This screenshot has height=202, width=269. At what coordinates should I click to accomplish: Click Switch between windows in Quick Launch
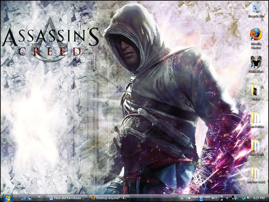29,198
